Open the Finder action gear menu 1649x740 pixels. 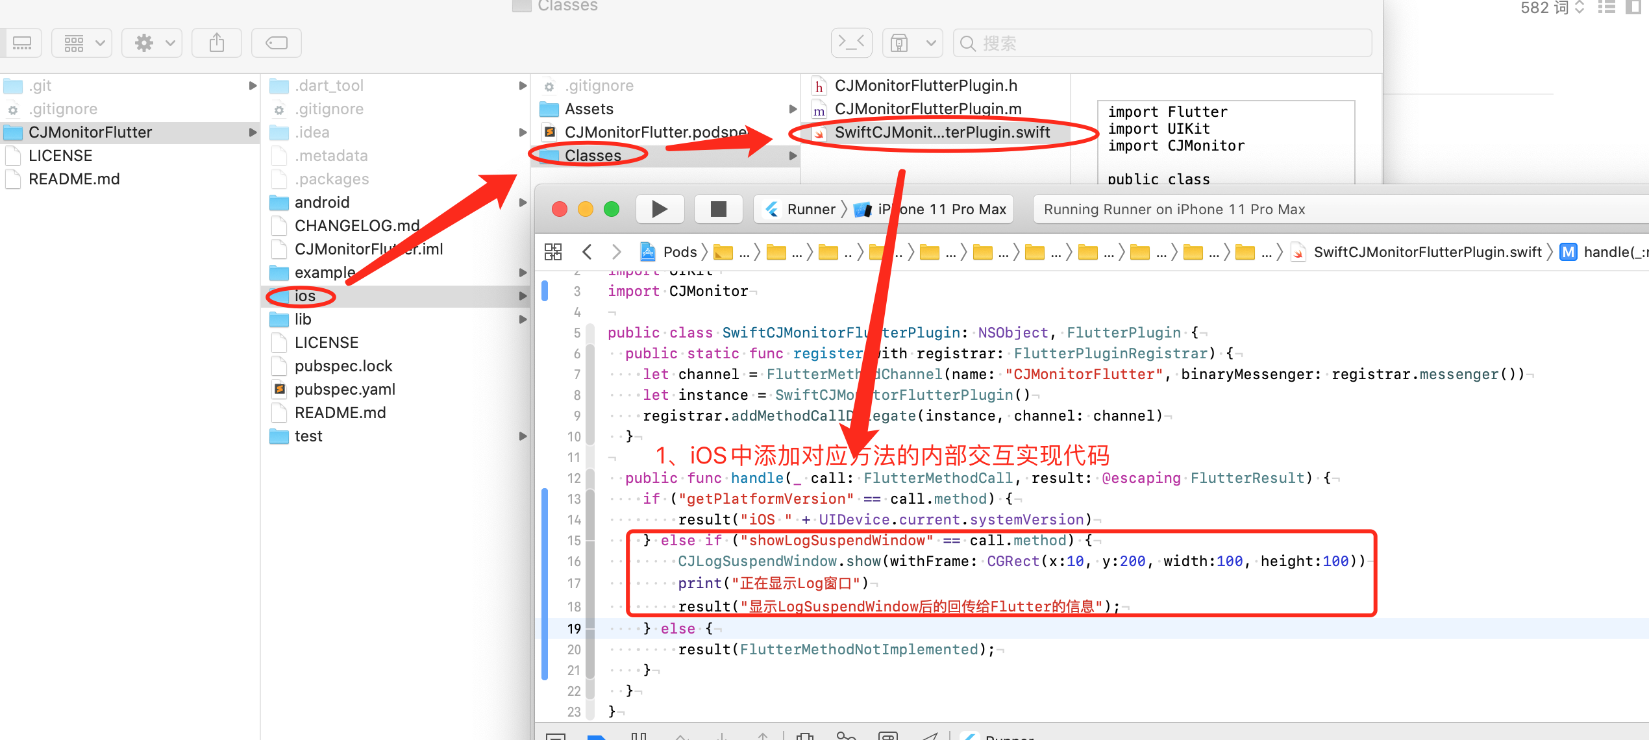[x=152, y=43]
